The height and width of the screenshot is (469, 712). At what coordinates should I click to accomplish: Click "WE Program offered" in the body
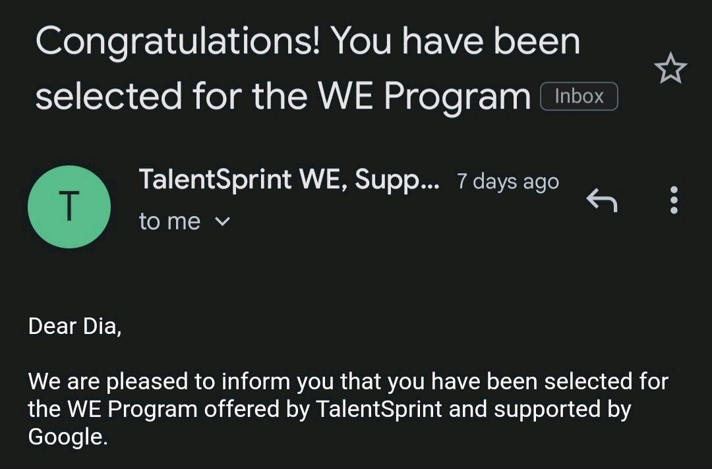pos(173,408)
